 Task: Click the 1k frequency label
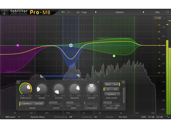[84, 113]
